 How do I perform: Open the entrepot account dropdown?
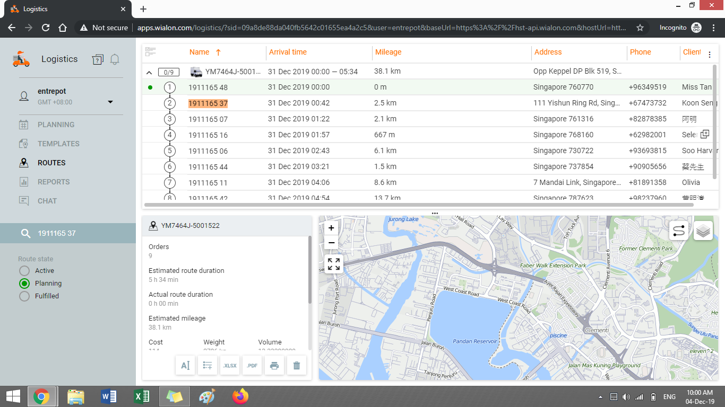110,102
